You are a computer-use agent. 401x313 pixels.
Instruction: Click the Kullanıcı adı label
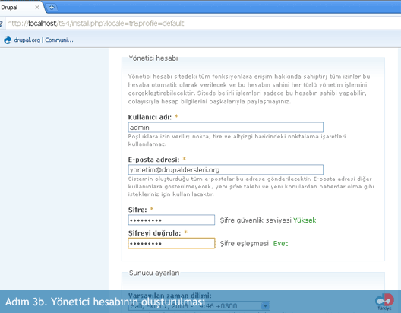[x=150, y=117]
